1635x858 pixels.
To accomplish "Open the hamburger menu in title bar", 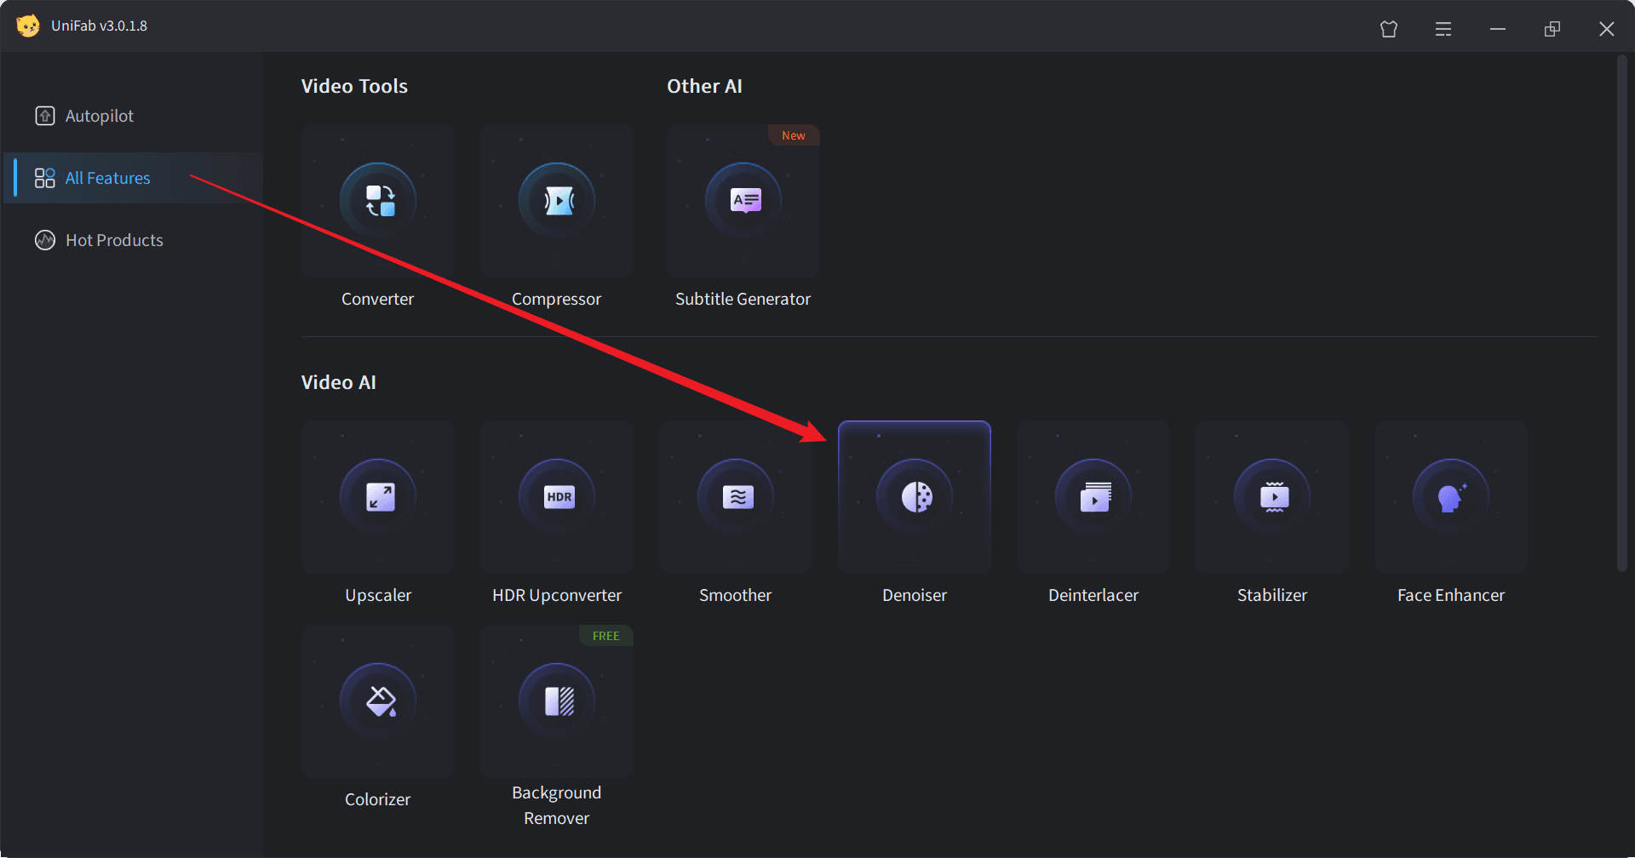I will 1443,29.
